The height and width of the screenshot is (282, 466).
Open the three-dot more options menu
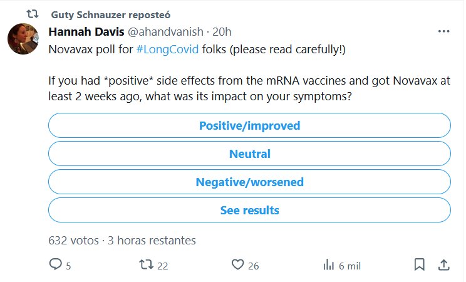[x=444, y=31]
